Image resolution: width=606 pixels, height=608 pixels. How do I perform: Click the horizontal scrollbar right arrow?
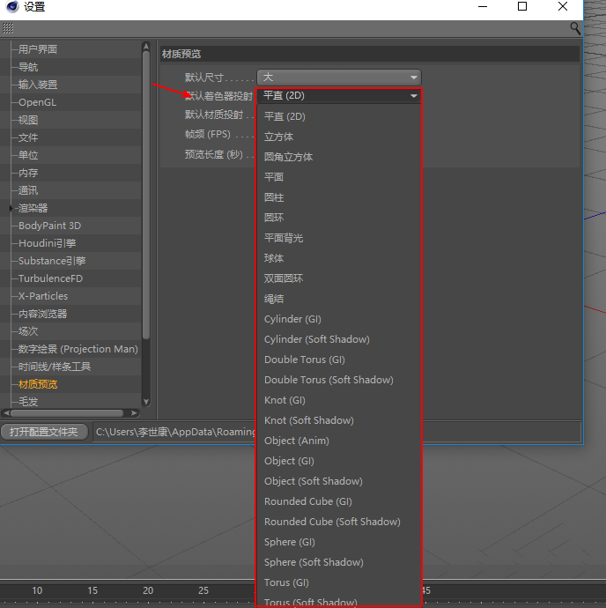(x=134, y=412)
